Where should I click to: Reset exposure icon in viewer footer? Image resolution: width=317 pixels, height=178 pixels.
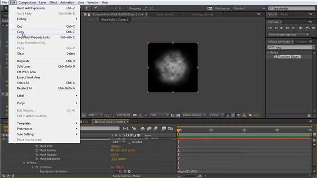click(x=250, y=115)
